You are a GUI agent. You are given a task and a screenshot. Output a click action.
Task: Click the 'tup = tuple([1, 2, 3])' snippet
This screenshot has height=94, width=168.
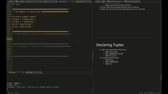point(114,54)
